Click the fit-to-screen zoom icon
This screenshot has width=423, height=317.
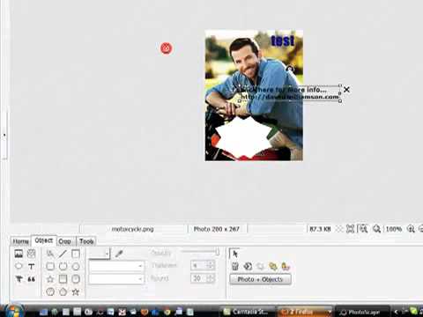tap(350, 229)
